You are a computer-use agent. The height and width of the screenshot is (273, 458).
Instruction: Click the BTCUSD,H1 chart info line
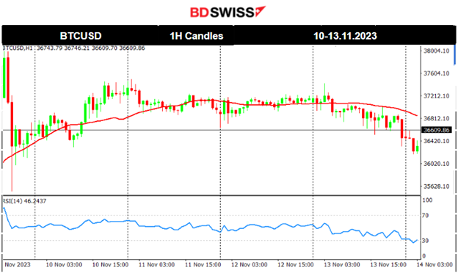coord(73,48)
